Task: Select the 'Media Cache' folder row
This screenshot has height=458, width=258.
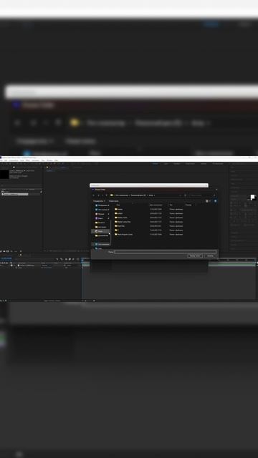Action: click(149, 218)
